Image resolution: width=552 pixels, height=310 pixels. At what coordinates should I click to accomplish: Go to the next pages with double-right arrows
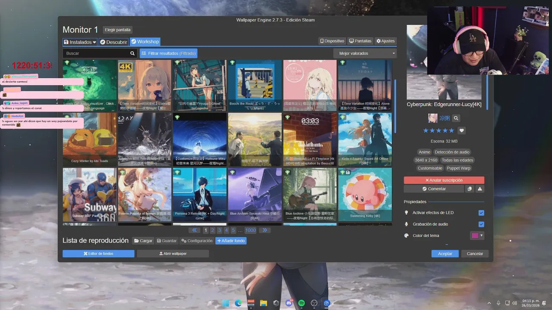(x=264, y=230)
